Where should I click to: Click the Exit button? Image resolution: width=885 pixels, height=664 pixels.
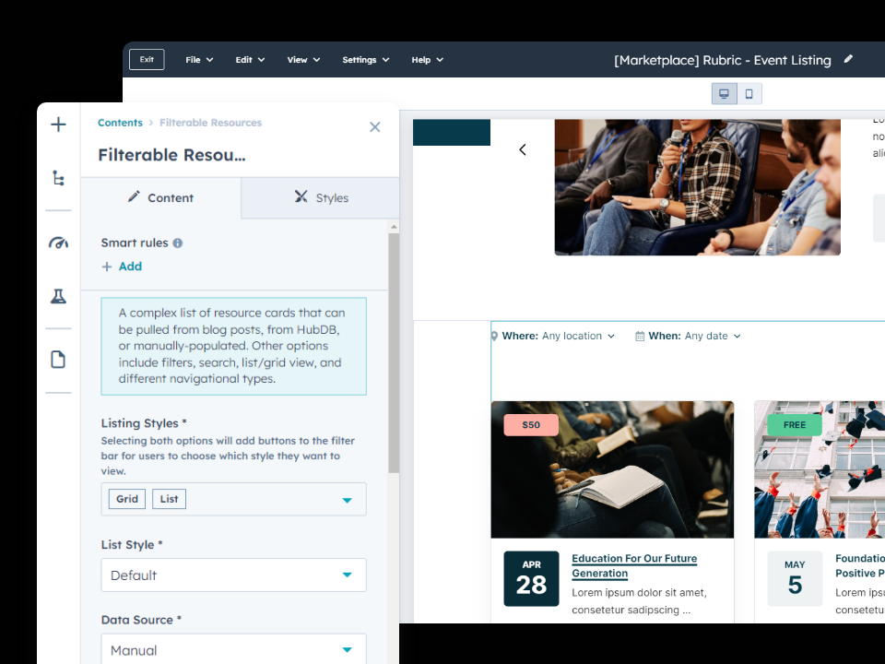pyautogui.click(x=147, y=60)
